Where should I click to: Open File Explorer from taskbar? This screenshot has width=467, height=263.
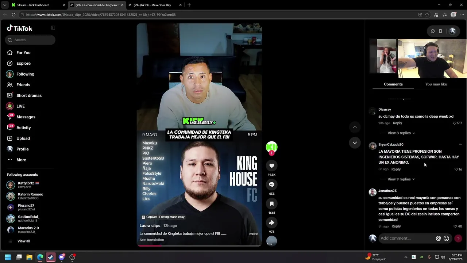pyautogui.click(x=30, y=257)
